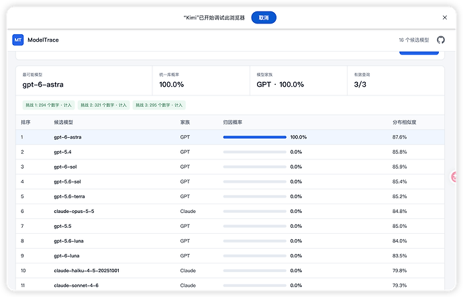Sort by the 归因概率 column header
463x297 pixels.
[x=233, y=122]
